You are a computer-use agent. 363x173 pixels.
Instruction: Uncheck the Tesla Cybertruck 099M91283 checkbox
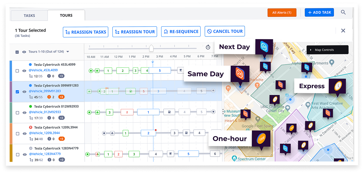(17, 92)
